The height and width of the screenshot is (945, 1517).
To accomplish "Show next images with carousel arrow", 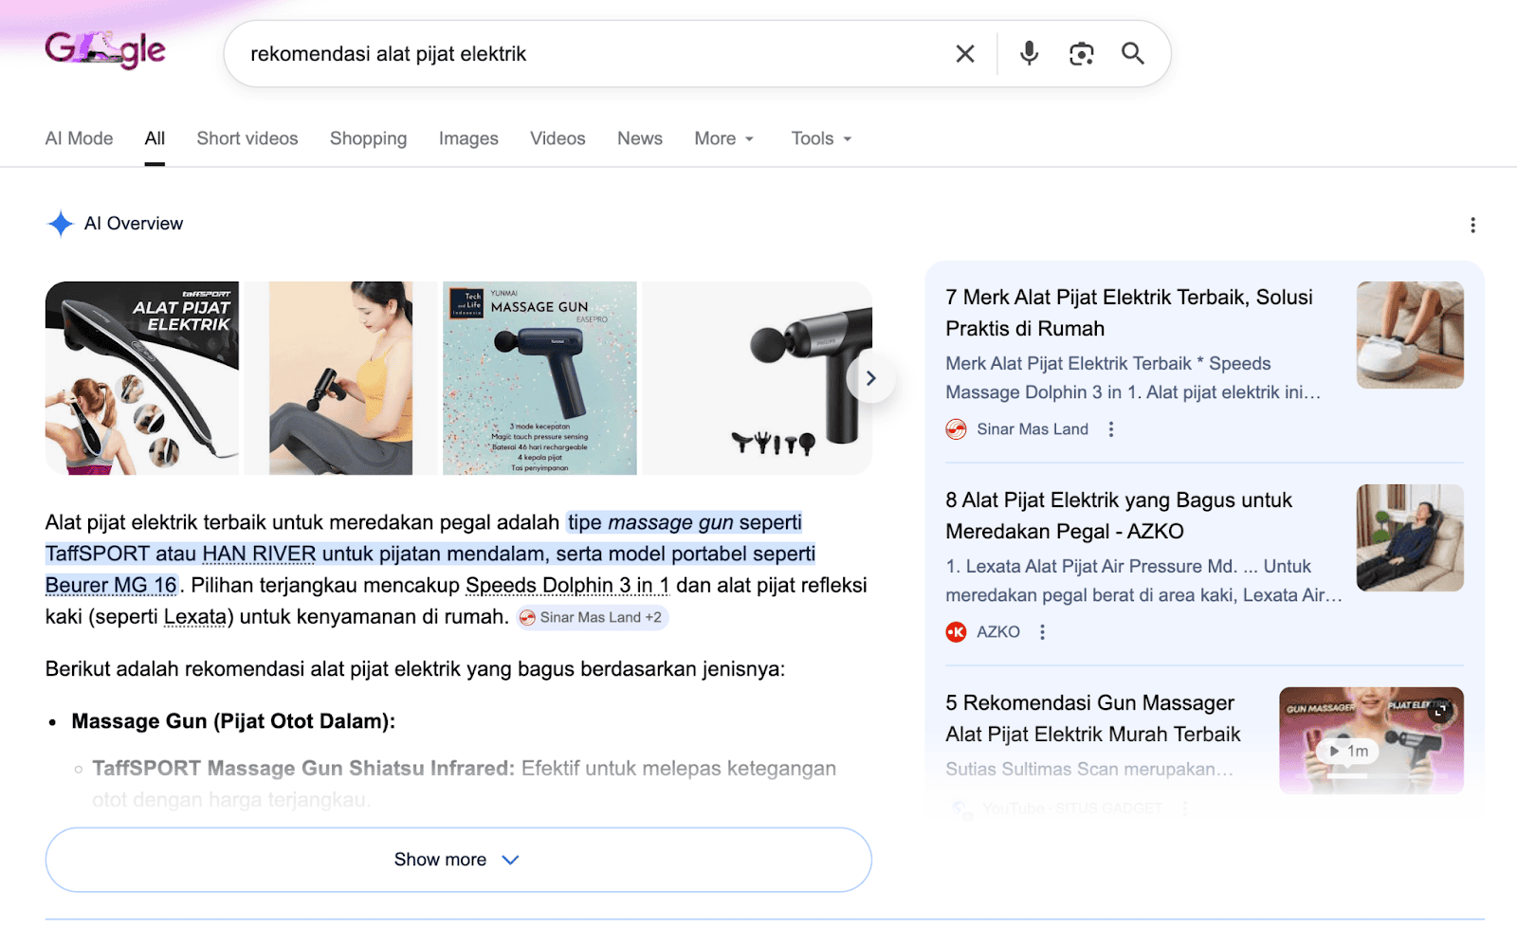I will coord(870,378).
